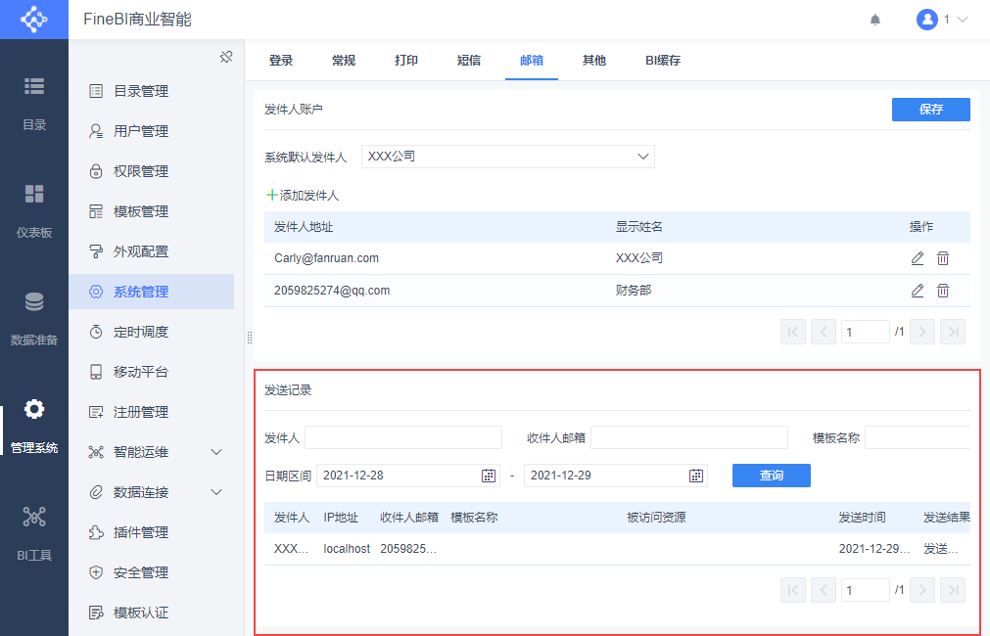
Task: Open 外观配置 in the menu
Action: pyautogui.click(x=152, y=251)
